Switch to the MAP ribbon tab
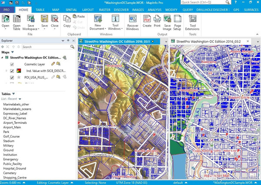The width and height of the screenshot is (261, 185). [56, 10]
